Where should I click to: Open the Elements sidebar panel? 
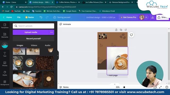(5, 35)
